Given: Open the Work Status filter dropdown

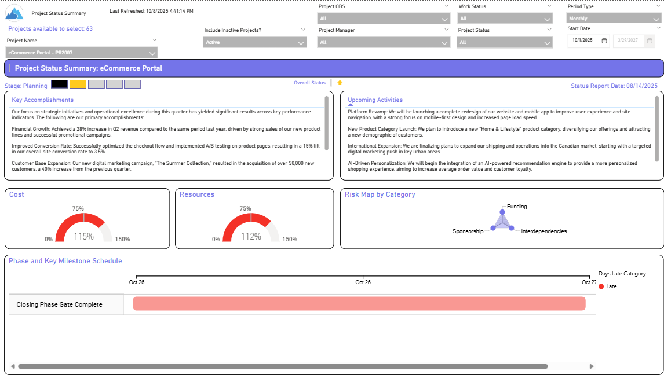Looking at the screenshot, I should 548,19.
